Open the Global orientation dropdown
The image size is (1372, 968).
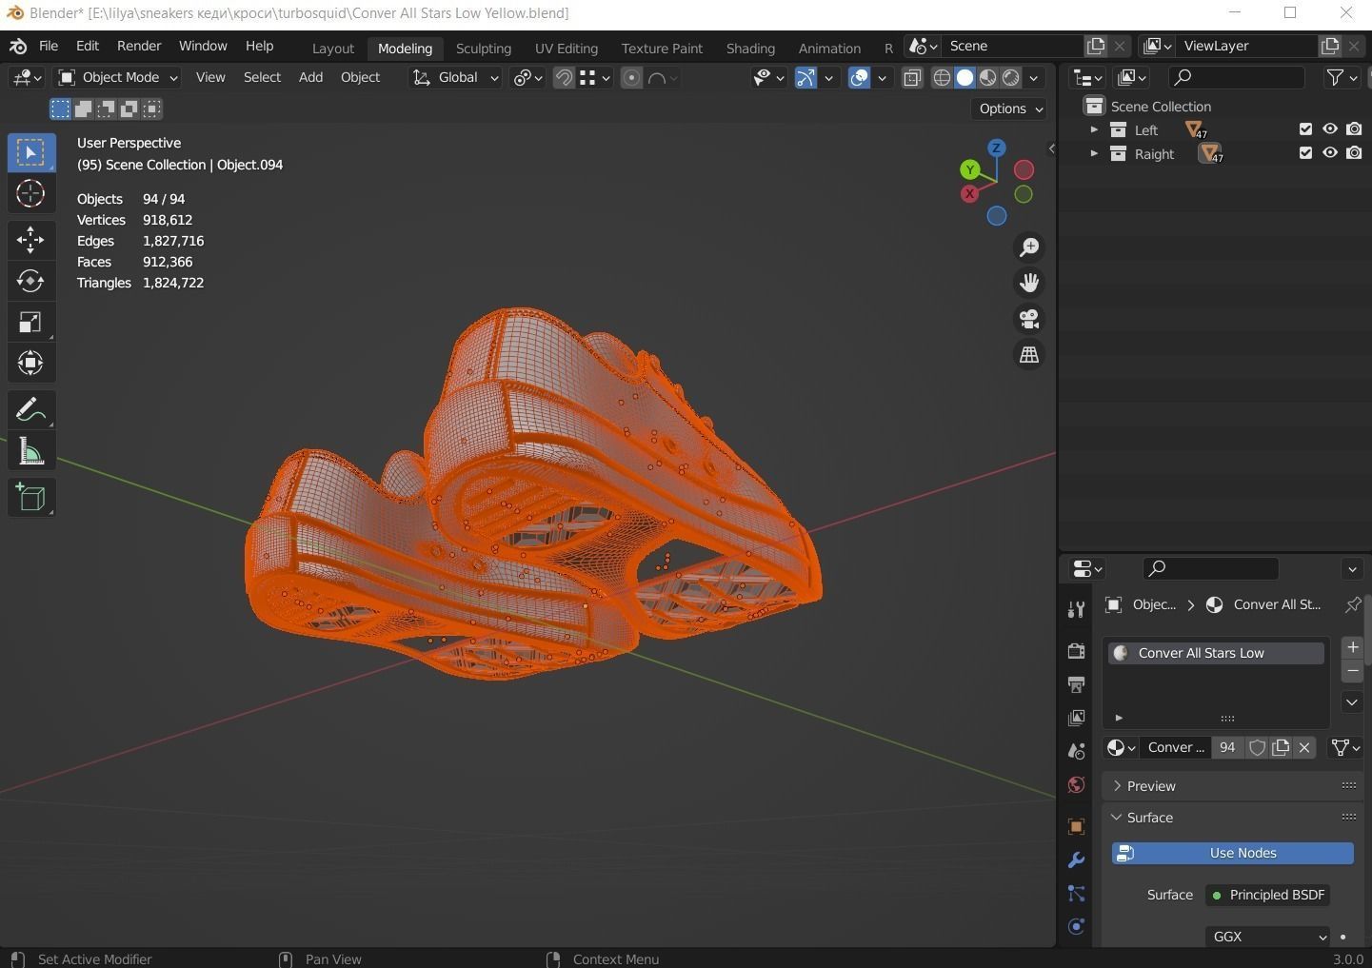pos(455,77)
